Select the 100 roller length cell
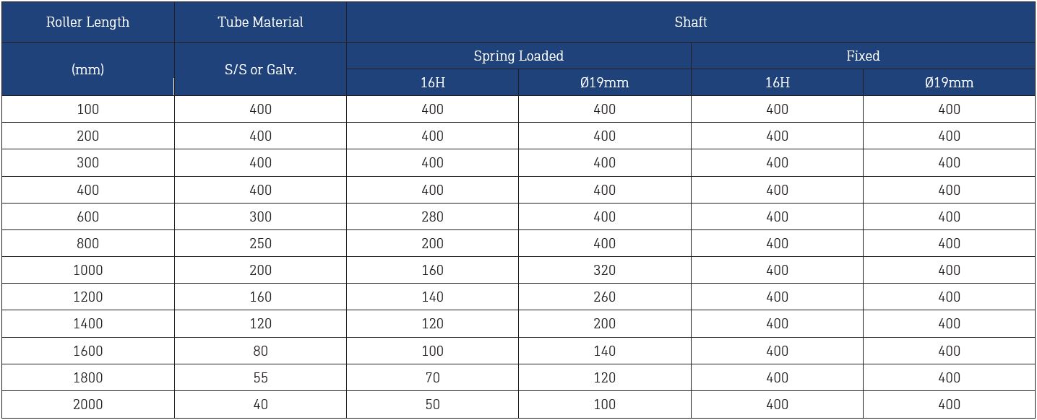The height and width of the screenshot is (420, 1037). coord(87,109)
